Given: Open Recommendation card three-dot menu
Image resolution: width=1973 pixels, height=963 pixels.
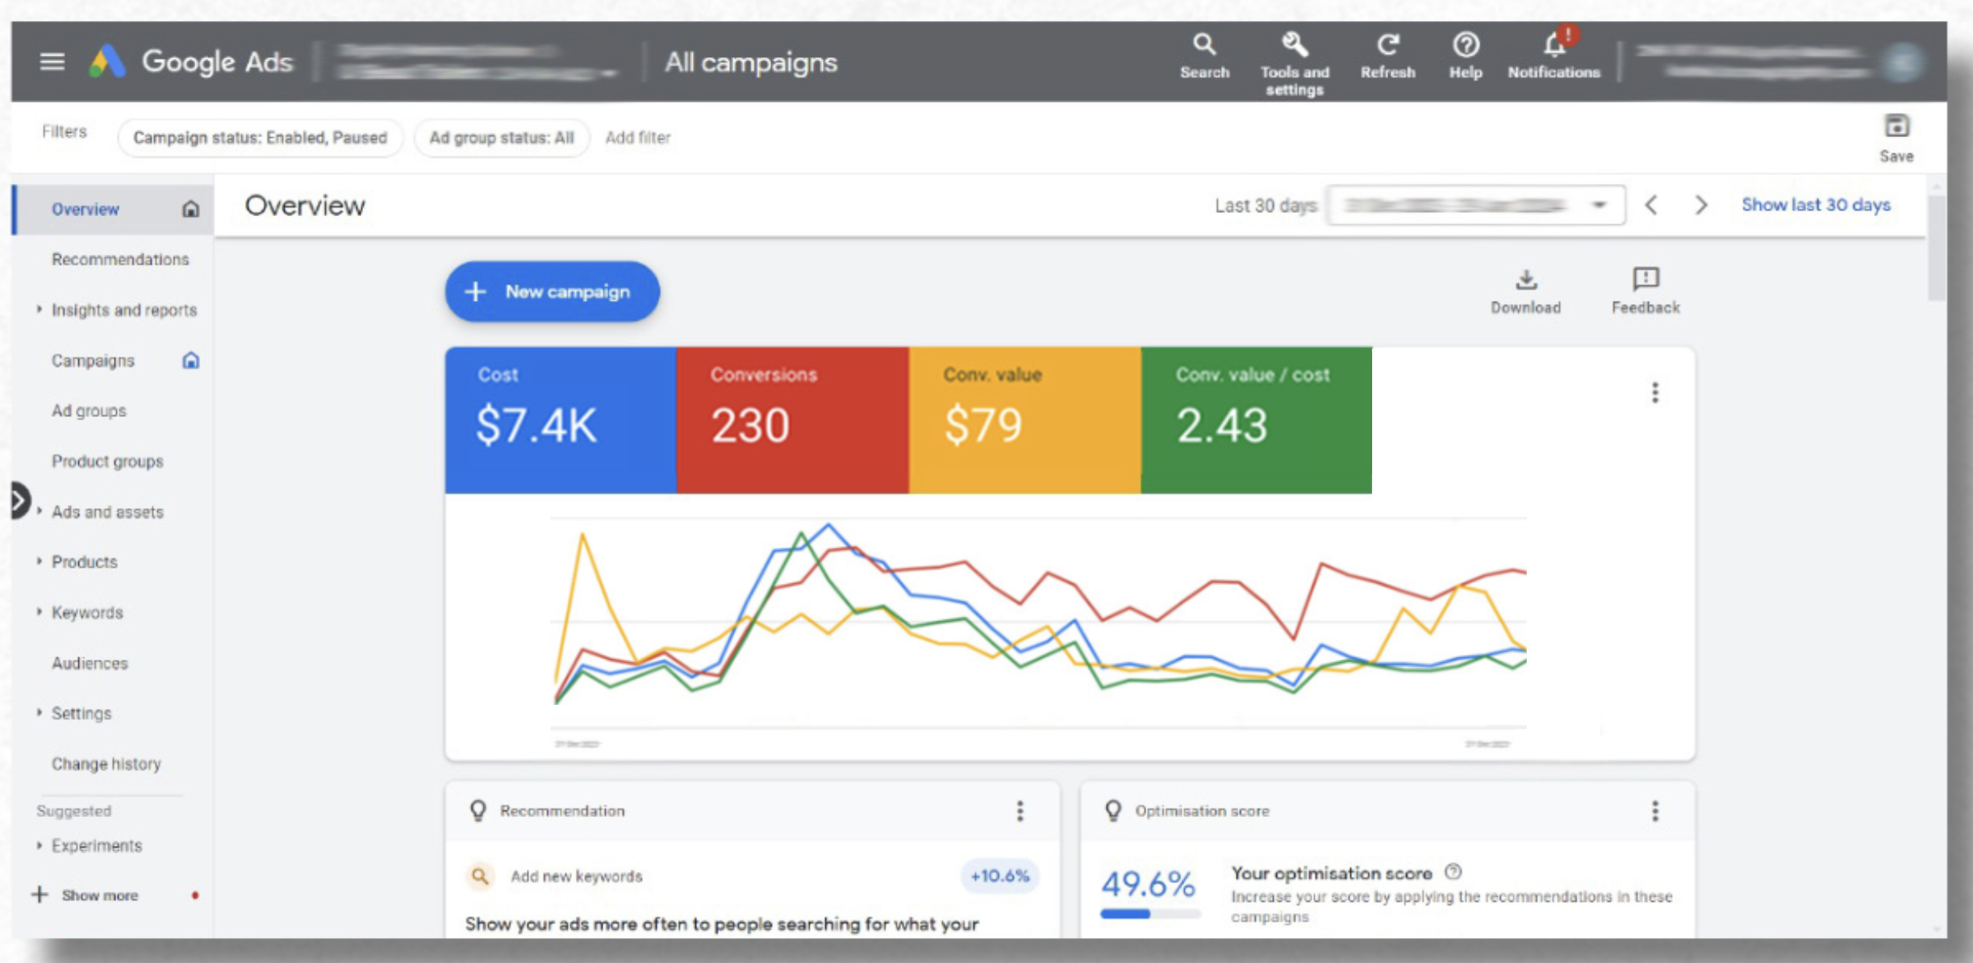Looking at the screenshot, I should 1020,811.
